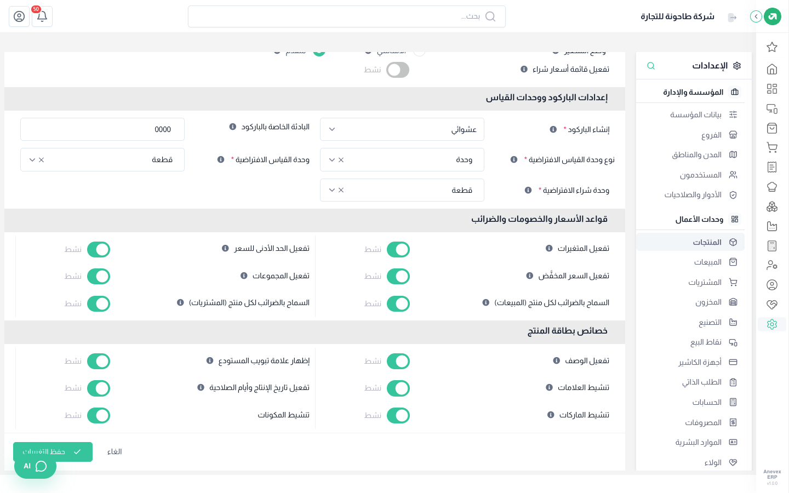This screenshot has height=493, width=789.
Task: Click the البادئة الخاصة بالباركود field showing 0000
Action: point(102,129)
